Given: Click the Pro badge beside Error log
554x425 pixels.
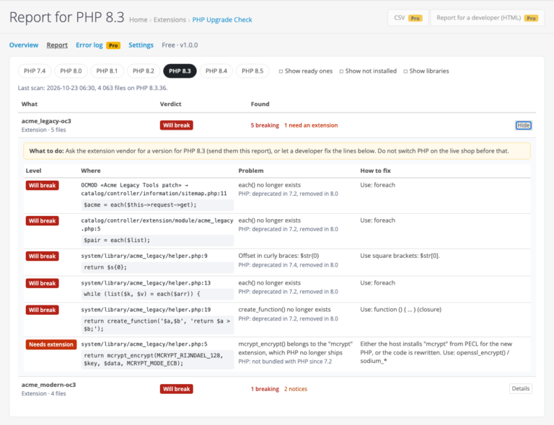Looking at the screenshot, I should tap(113, 45).
